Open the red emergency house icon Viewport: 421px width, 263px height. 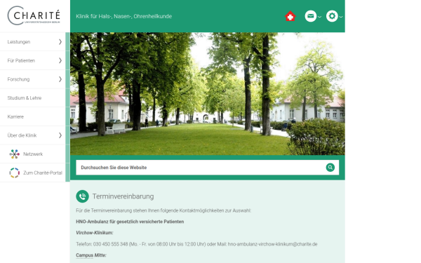pos(290,16)
